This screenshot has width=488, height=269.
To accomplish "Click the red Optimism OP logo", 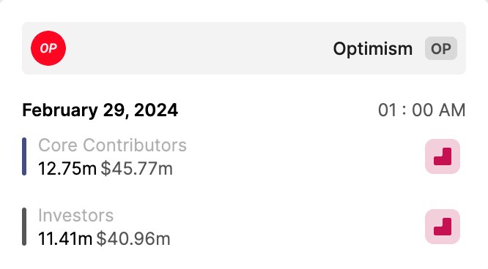I will click(x=48, y=48).
